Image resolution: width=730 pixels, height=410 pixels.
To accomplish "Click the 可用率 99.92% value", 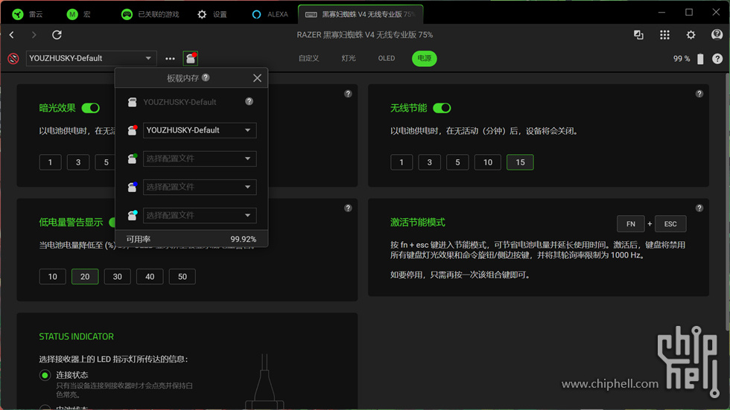I will tap(243, 240).
